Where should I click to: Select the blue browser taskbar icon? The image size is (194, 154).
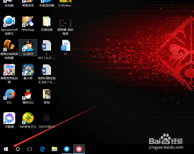pos(67,149)
